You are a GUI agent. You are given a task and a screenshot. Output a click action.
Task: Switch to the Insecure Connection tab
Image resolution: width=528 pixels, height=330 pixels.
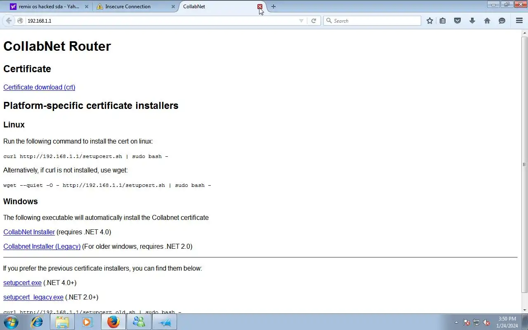pyautogui.click(x=135, y=7)
